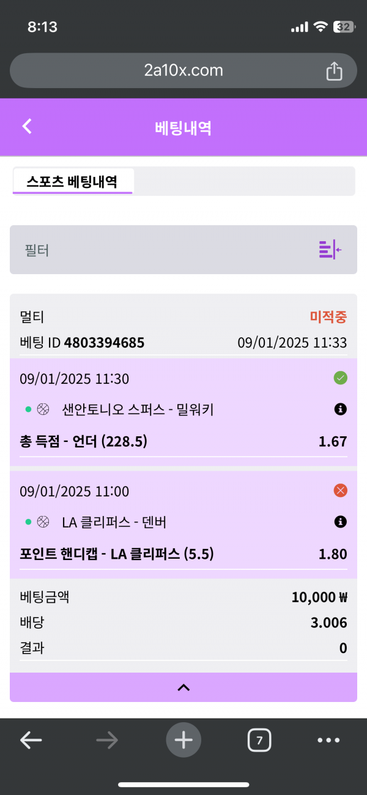This screenshot has height=795, width=367.
Task: Open browser tab switcher showing 7
Action: pyautogui.click(x=259, y=741)
